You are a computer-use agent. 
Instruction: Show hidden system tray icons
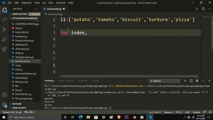click(185, 117)
